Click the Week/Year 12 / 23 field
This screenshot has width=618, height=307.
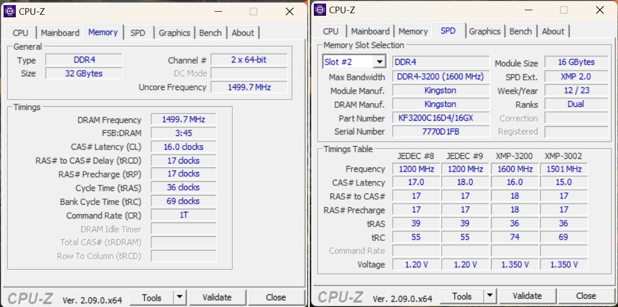pos(576,90)
